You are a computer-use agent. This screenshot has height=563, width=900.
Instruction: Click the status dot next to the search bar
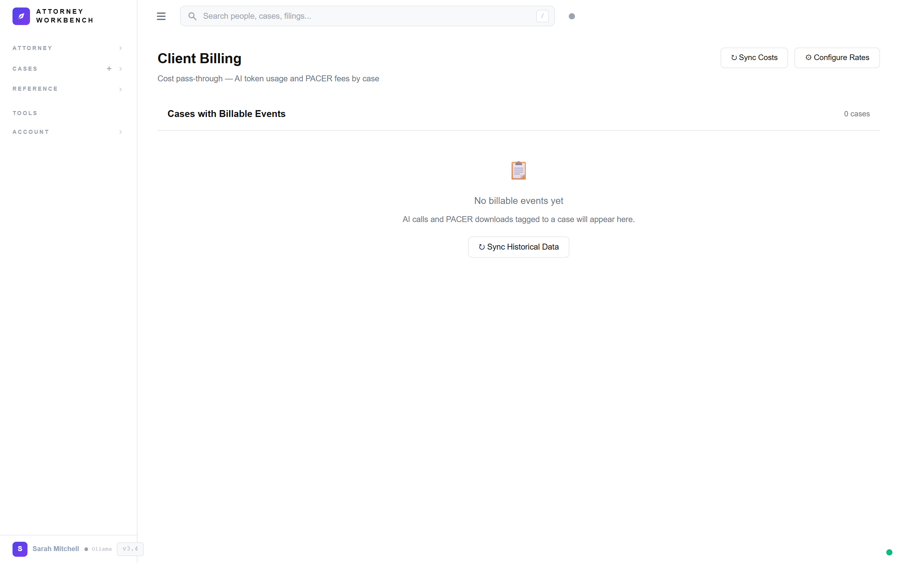572,16
